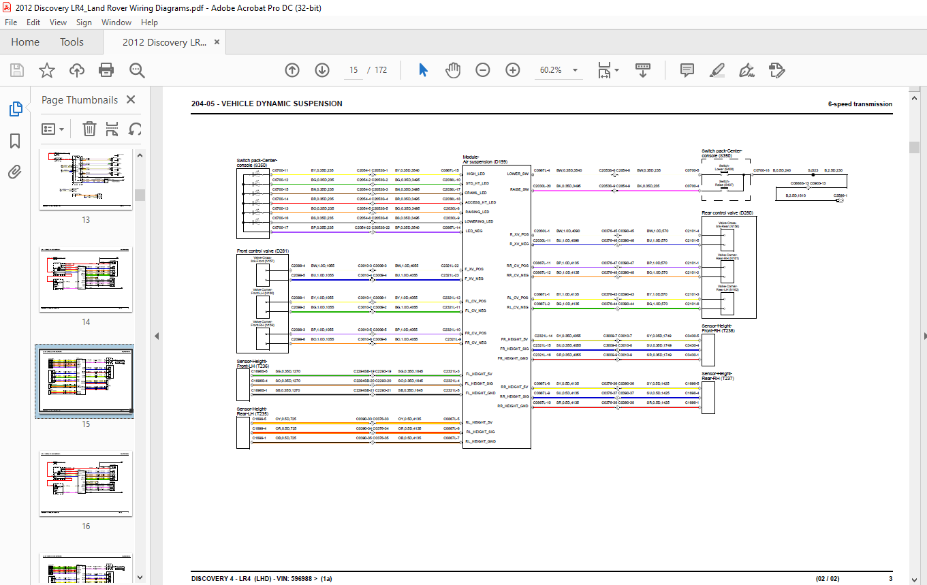
Task: Click the 'Front control valve (D281)' label
Action: click(262, 251)
